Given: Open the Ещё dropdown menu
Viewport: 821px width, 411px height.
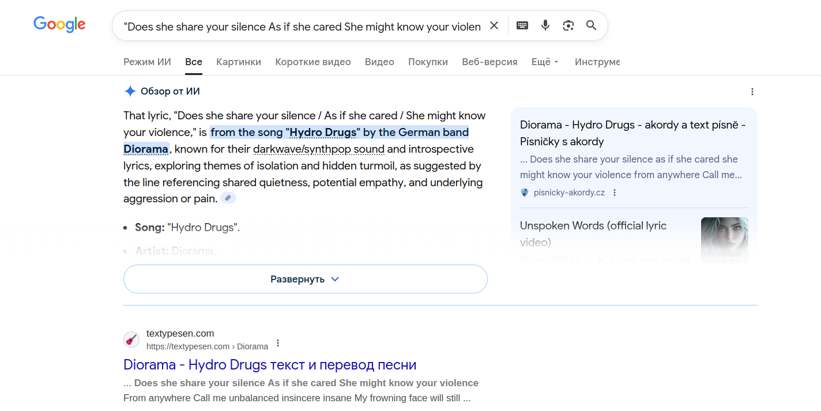Looking at the screenshot, I should (545, 62).
